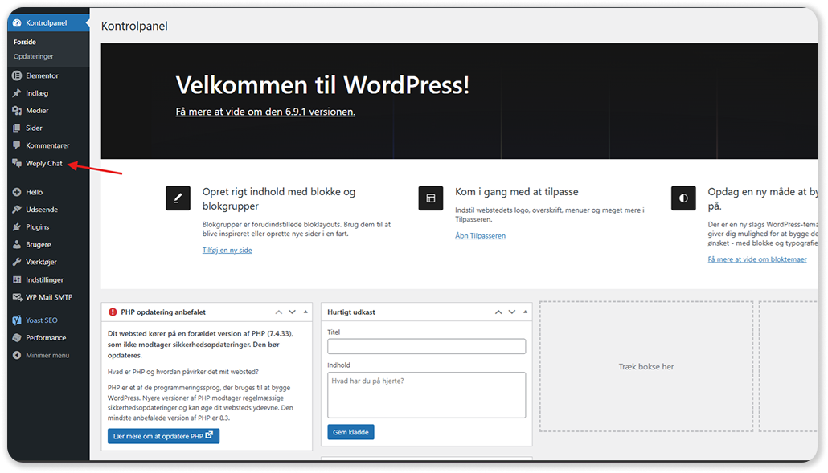Click the Indstillinger settings icon
The width and height of the screenshot is (828, 473).
coord(17,279)
